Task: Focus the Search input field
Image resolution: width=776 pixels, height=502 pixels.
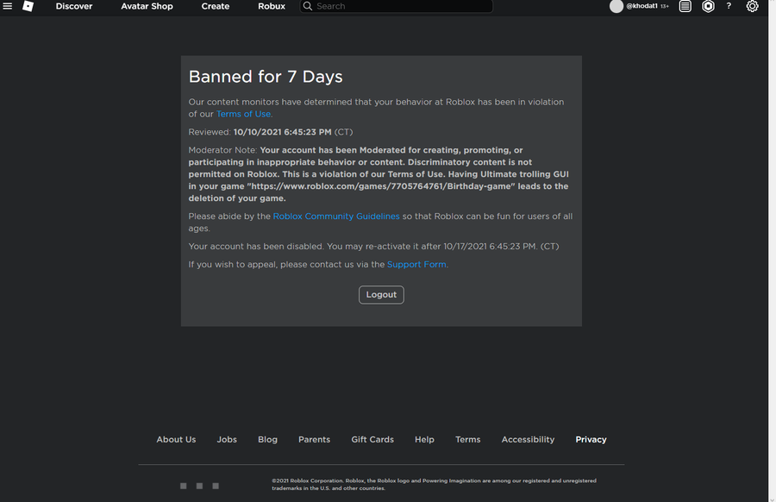Action: pyautogui.click(x=396, y=6)
